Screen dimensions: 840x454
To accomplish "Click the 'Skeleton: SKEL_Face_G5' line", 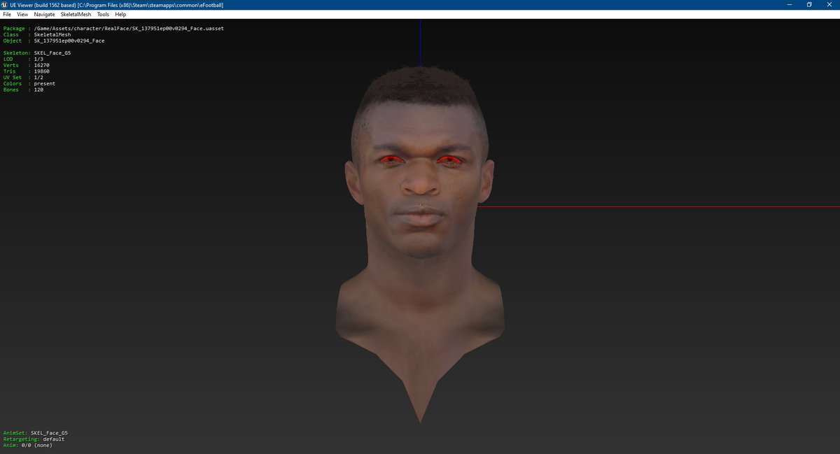I will tap(37, 53).
